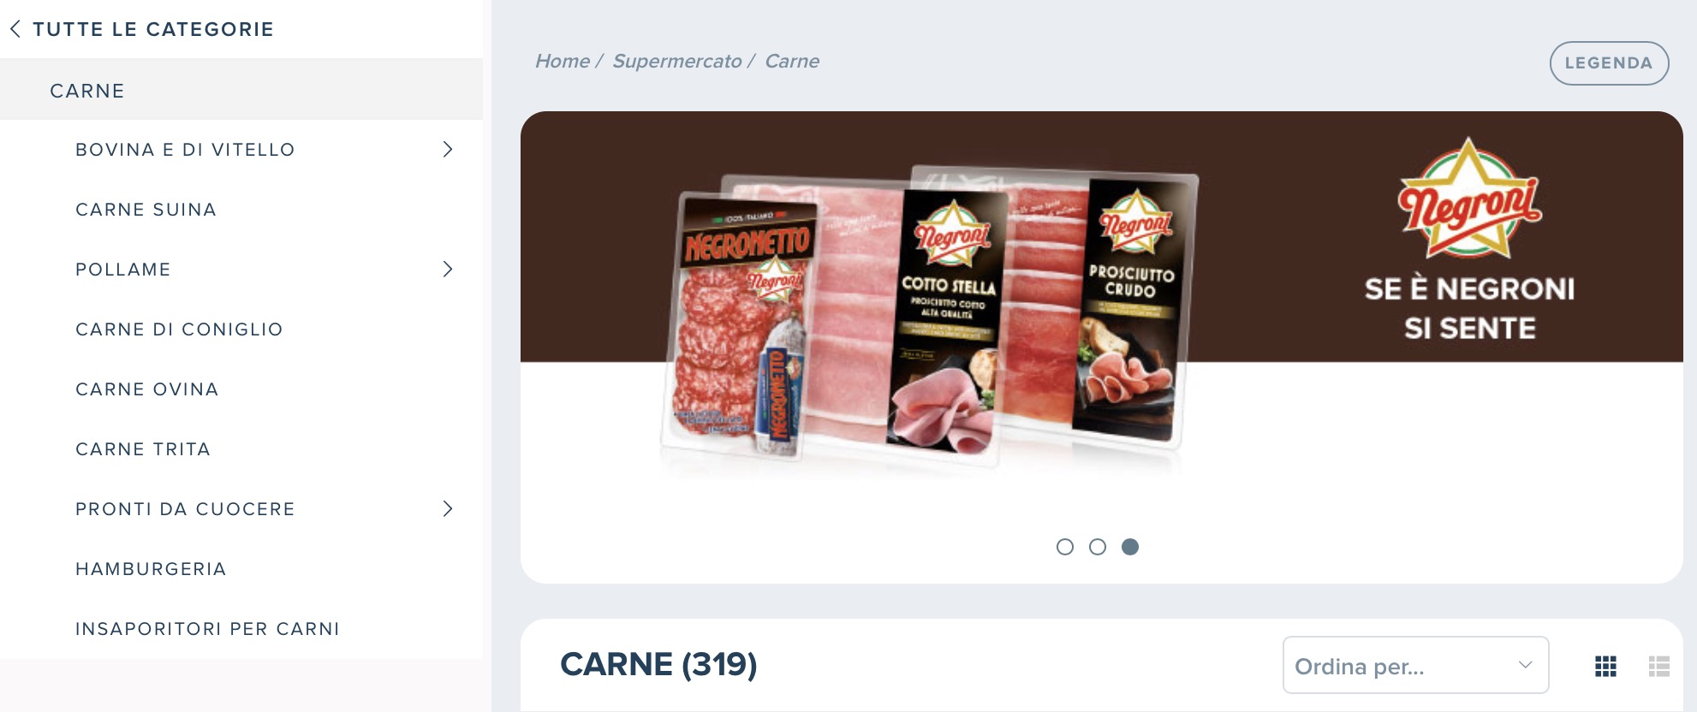Viewport: 1697px width, 712px height.
Task: Select the Hamburgeria category
Action: pos(151,569)
